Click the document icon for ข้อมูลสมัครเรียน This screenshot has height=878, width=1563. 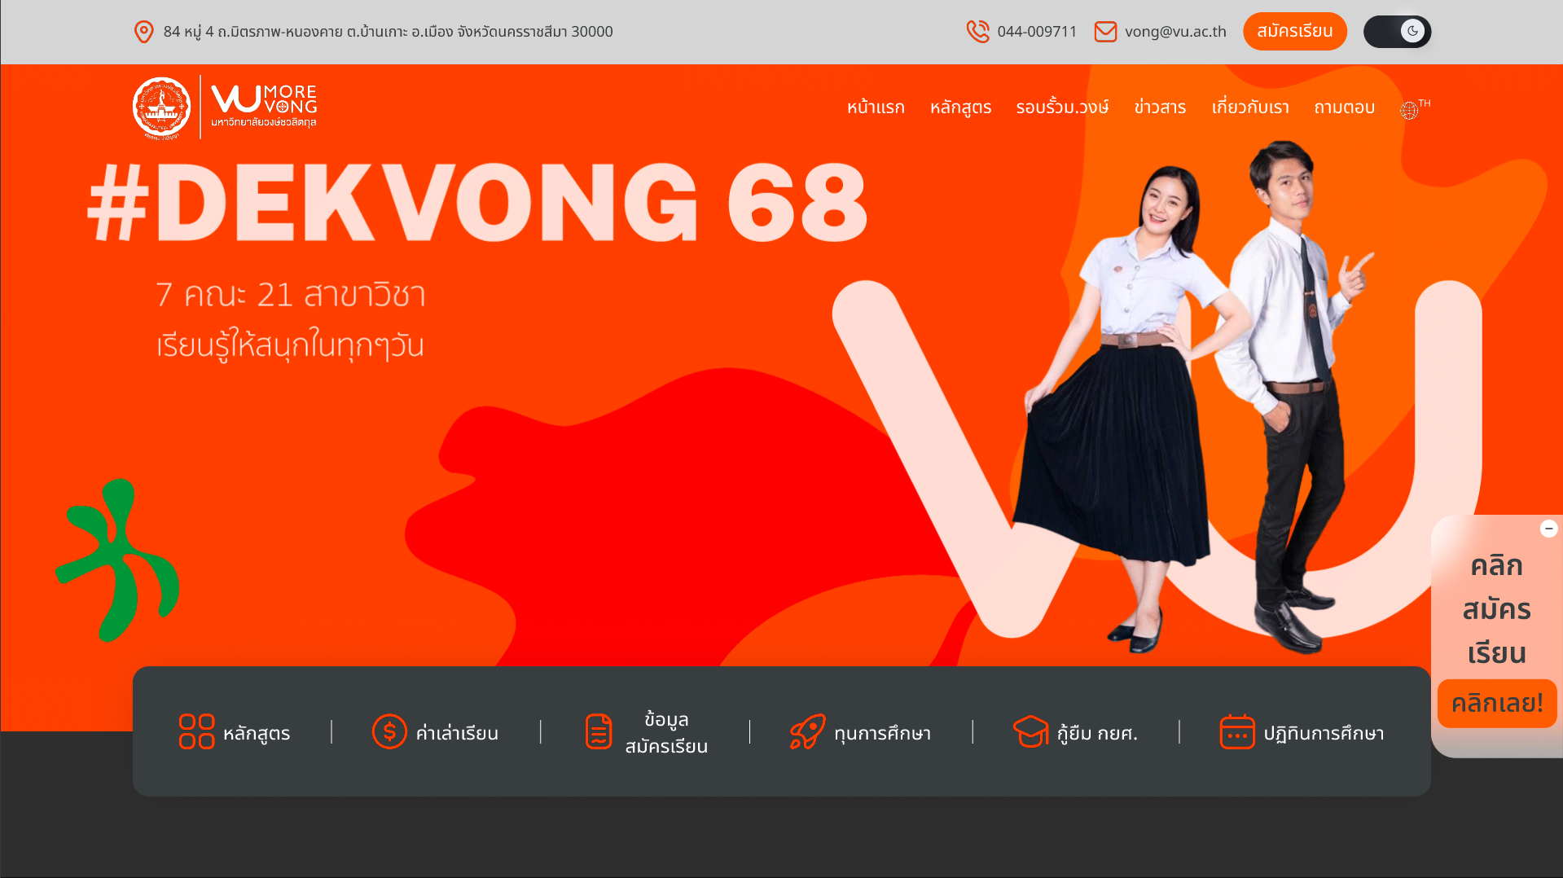(x=599, y=731)
